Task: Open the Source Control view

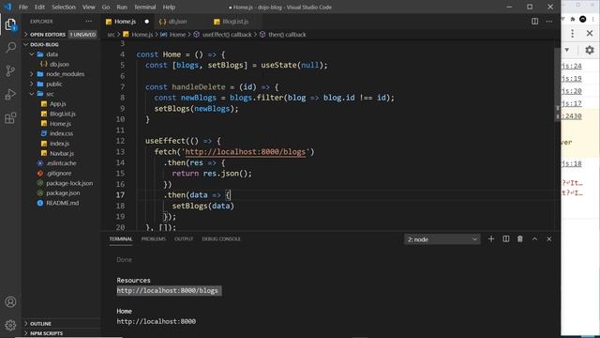Action: [10, 71]
